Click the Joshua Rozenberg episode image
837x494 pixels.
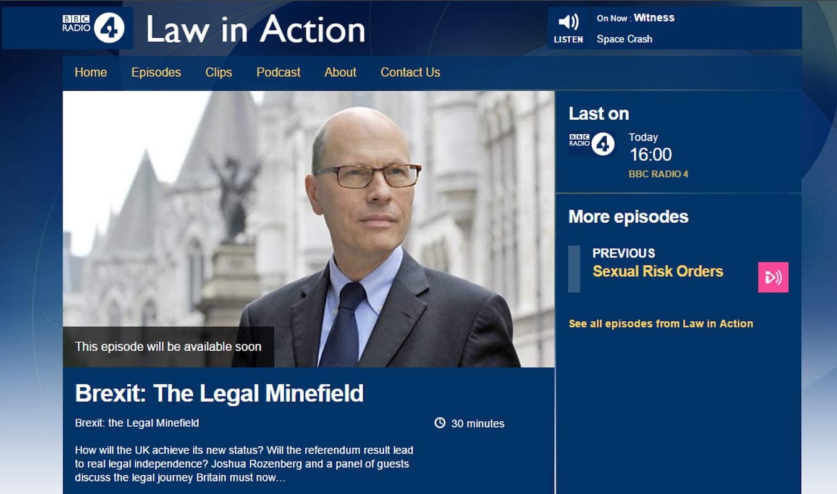pos(308,229)
